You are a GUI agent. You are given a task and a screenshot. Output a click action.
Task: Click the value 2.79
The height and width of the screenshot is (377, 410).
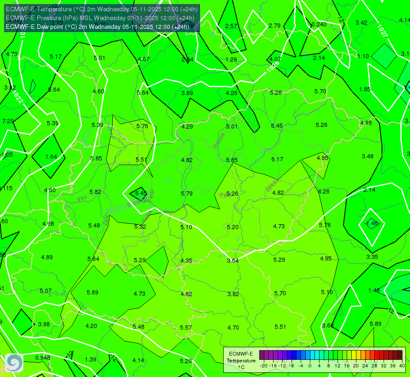click(275, 26)
